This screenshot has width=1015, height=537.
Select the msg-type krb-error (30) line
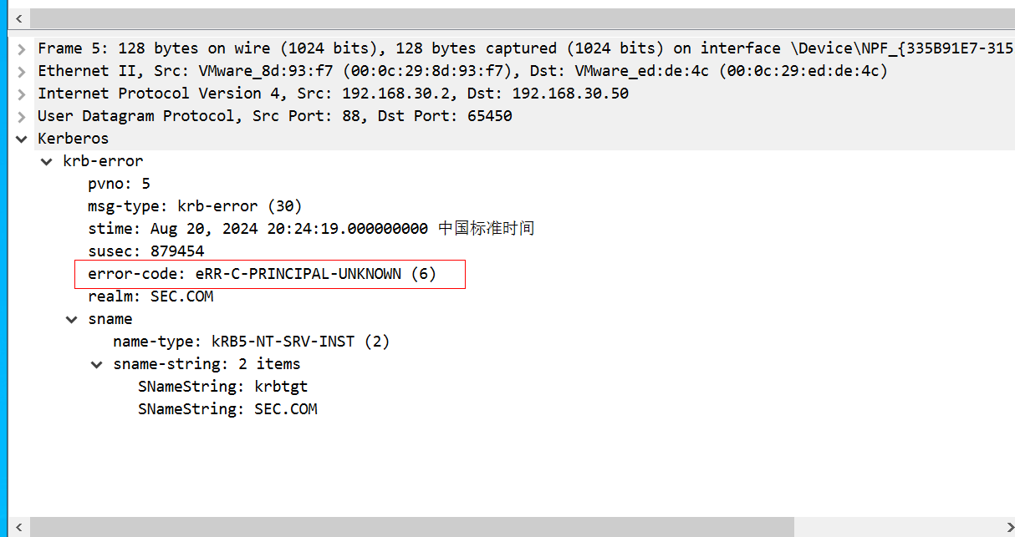[194, 206]
